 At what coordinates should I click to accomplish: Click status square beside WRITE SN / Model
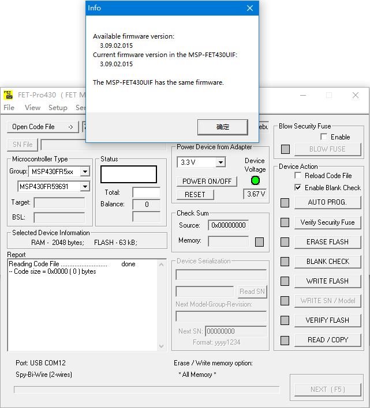(x=285, y=301)
